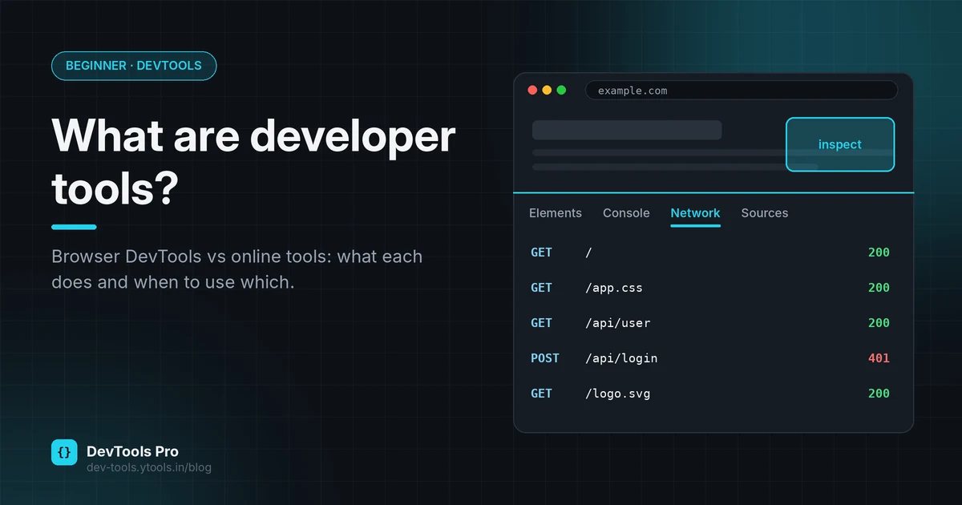Click the highlighted inspect box
This screenshot has width=962, height=505.
point(840,144)
